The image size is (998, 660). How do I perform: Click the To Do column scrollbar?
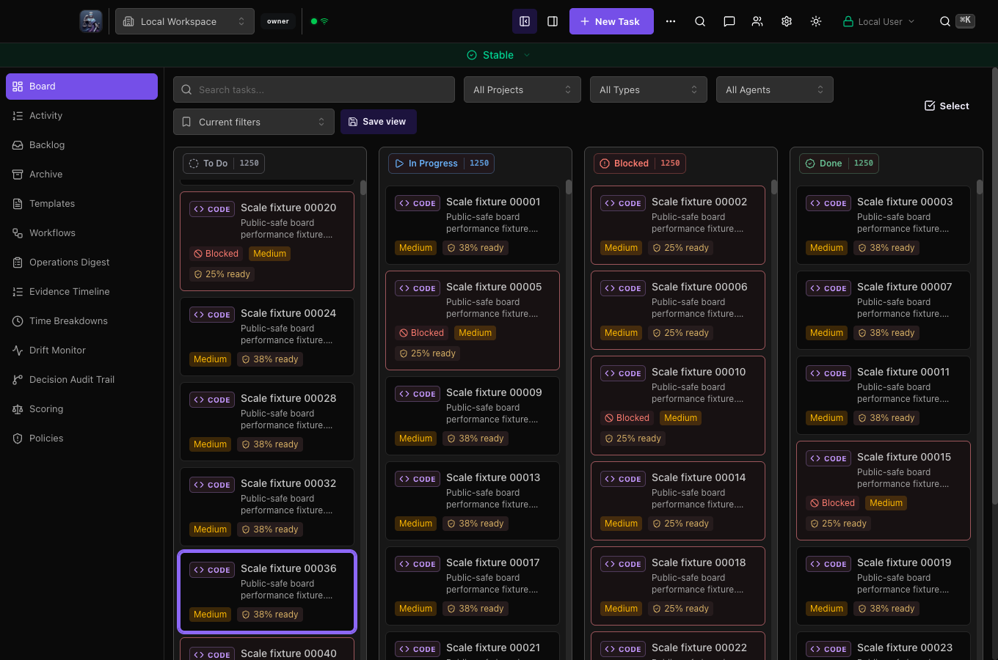363,188
